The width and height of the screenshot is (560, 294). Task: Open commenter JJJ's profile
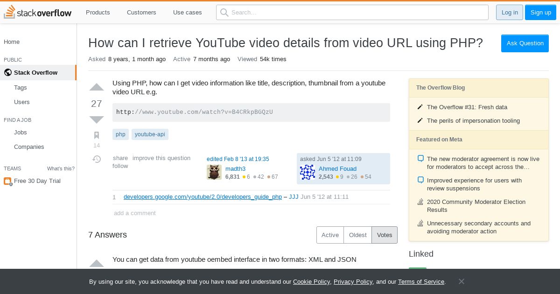click(x=294, y=197)
